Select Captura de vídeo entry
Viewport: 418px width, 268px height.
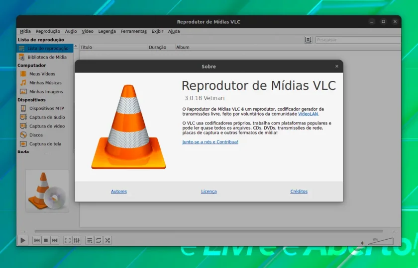pos(45,126)
